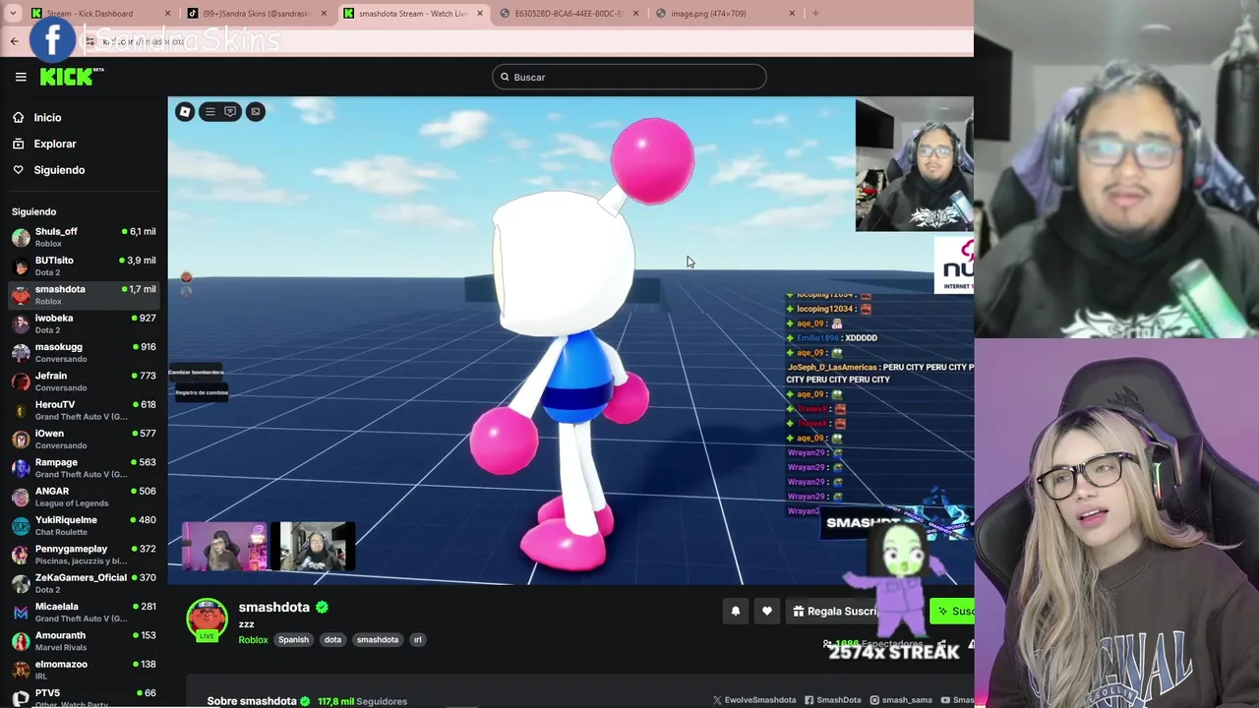Screen dimensions: 1259x708
Task: Click the headphones streamer thumbnail in the video
Action: 313,547
